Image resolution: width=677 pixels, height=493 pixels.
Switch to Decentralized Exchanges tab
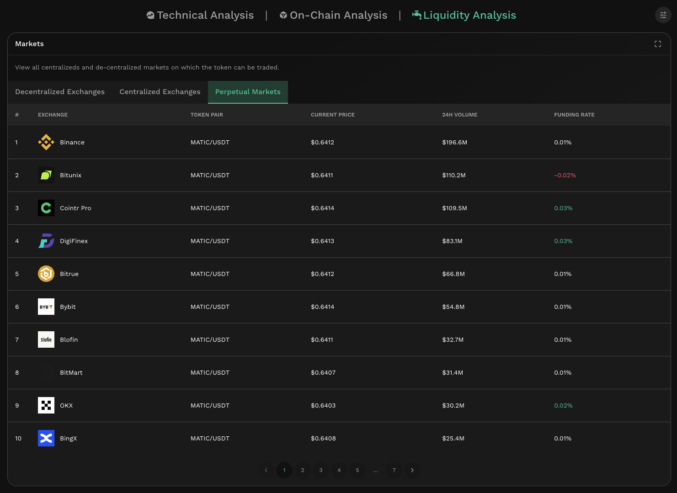point(60,92)
